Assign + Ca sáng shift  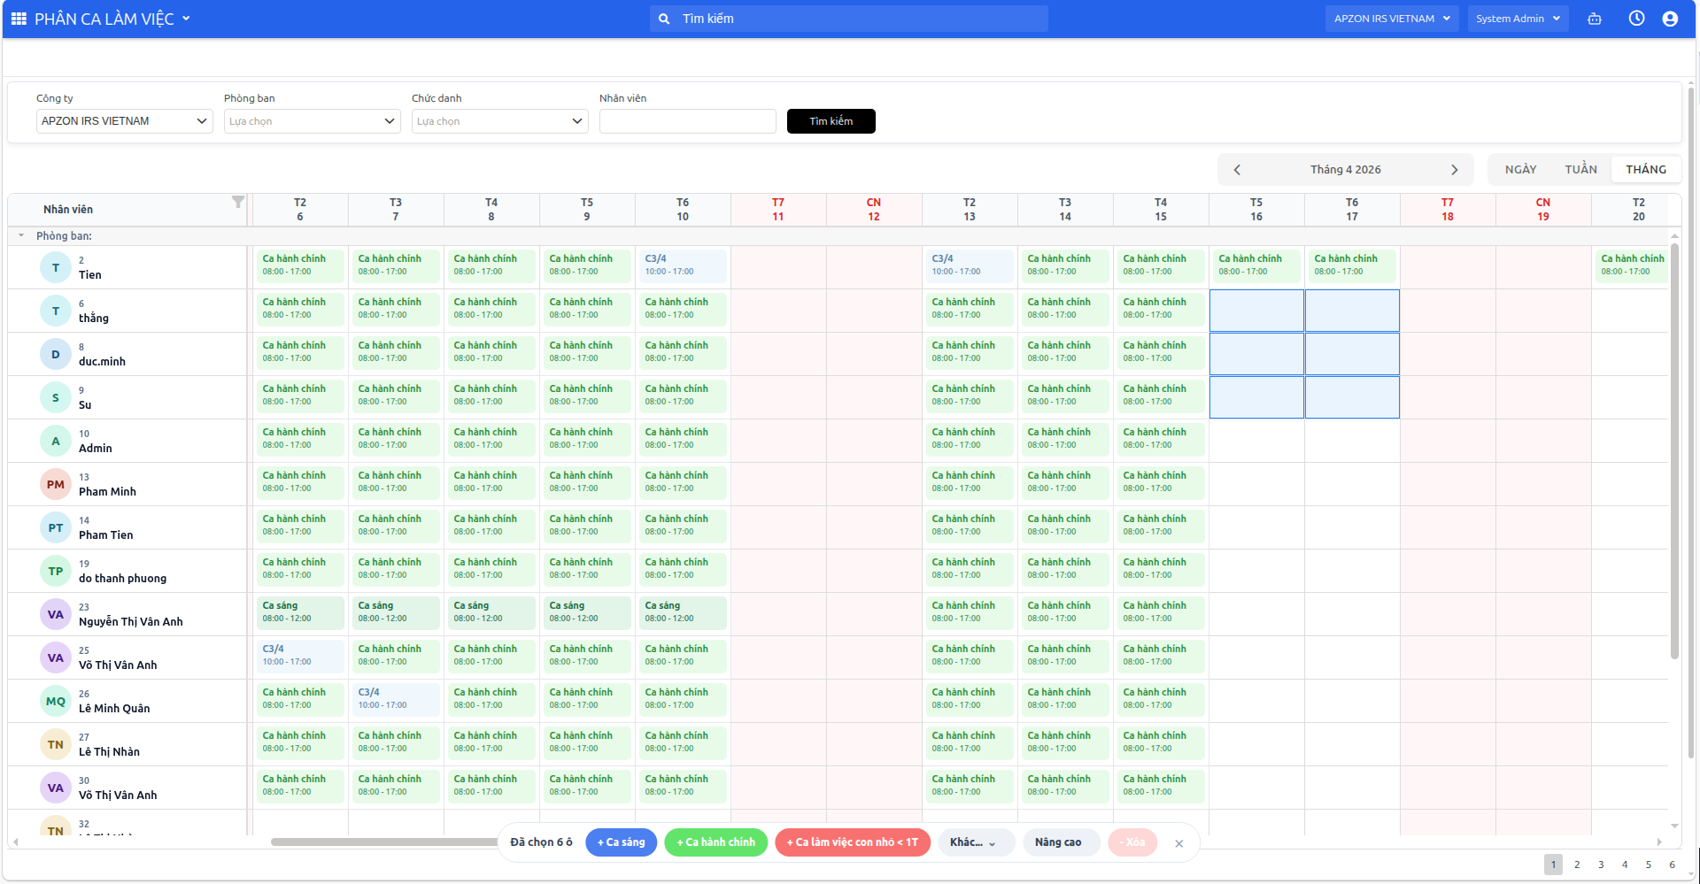pyautogui.click(x=622, y=842)
